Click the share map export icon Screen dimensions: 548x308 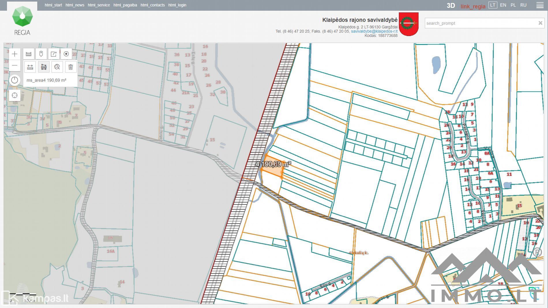[54, 54]
